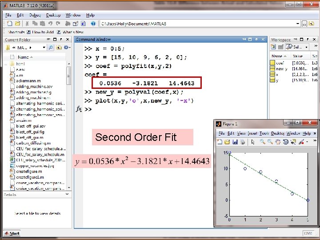Click the browse for folder button
Viewport: 320px width, 240px height.
coord(304,24)
